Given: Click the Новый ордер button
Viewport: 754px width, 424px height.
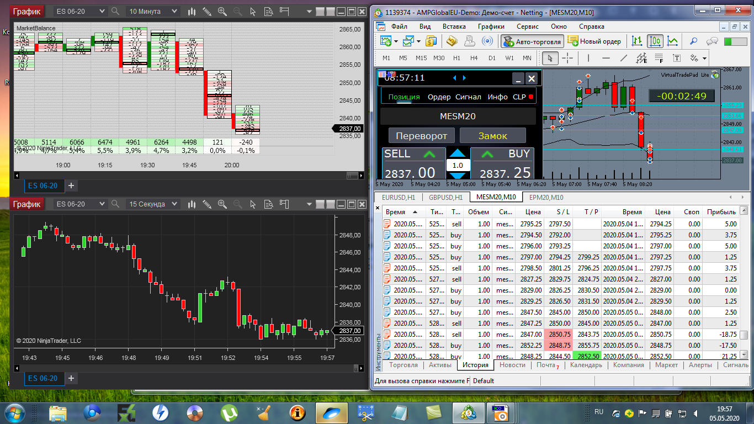Looking at the screenshot, I should pyautogui.click(x=594, y=41).
